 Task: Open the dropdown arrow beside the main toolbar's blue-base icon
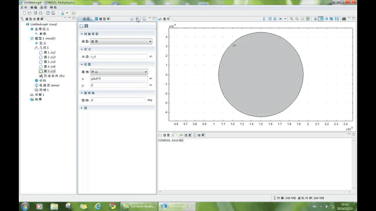(x=67, y=13)
